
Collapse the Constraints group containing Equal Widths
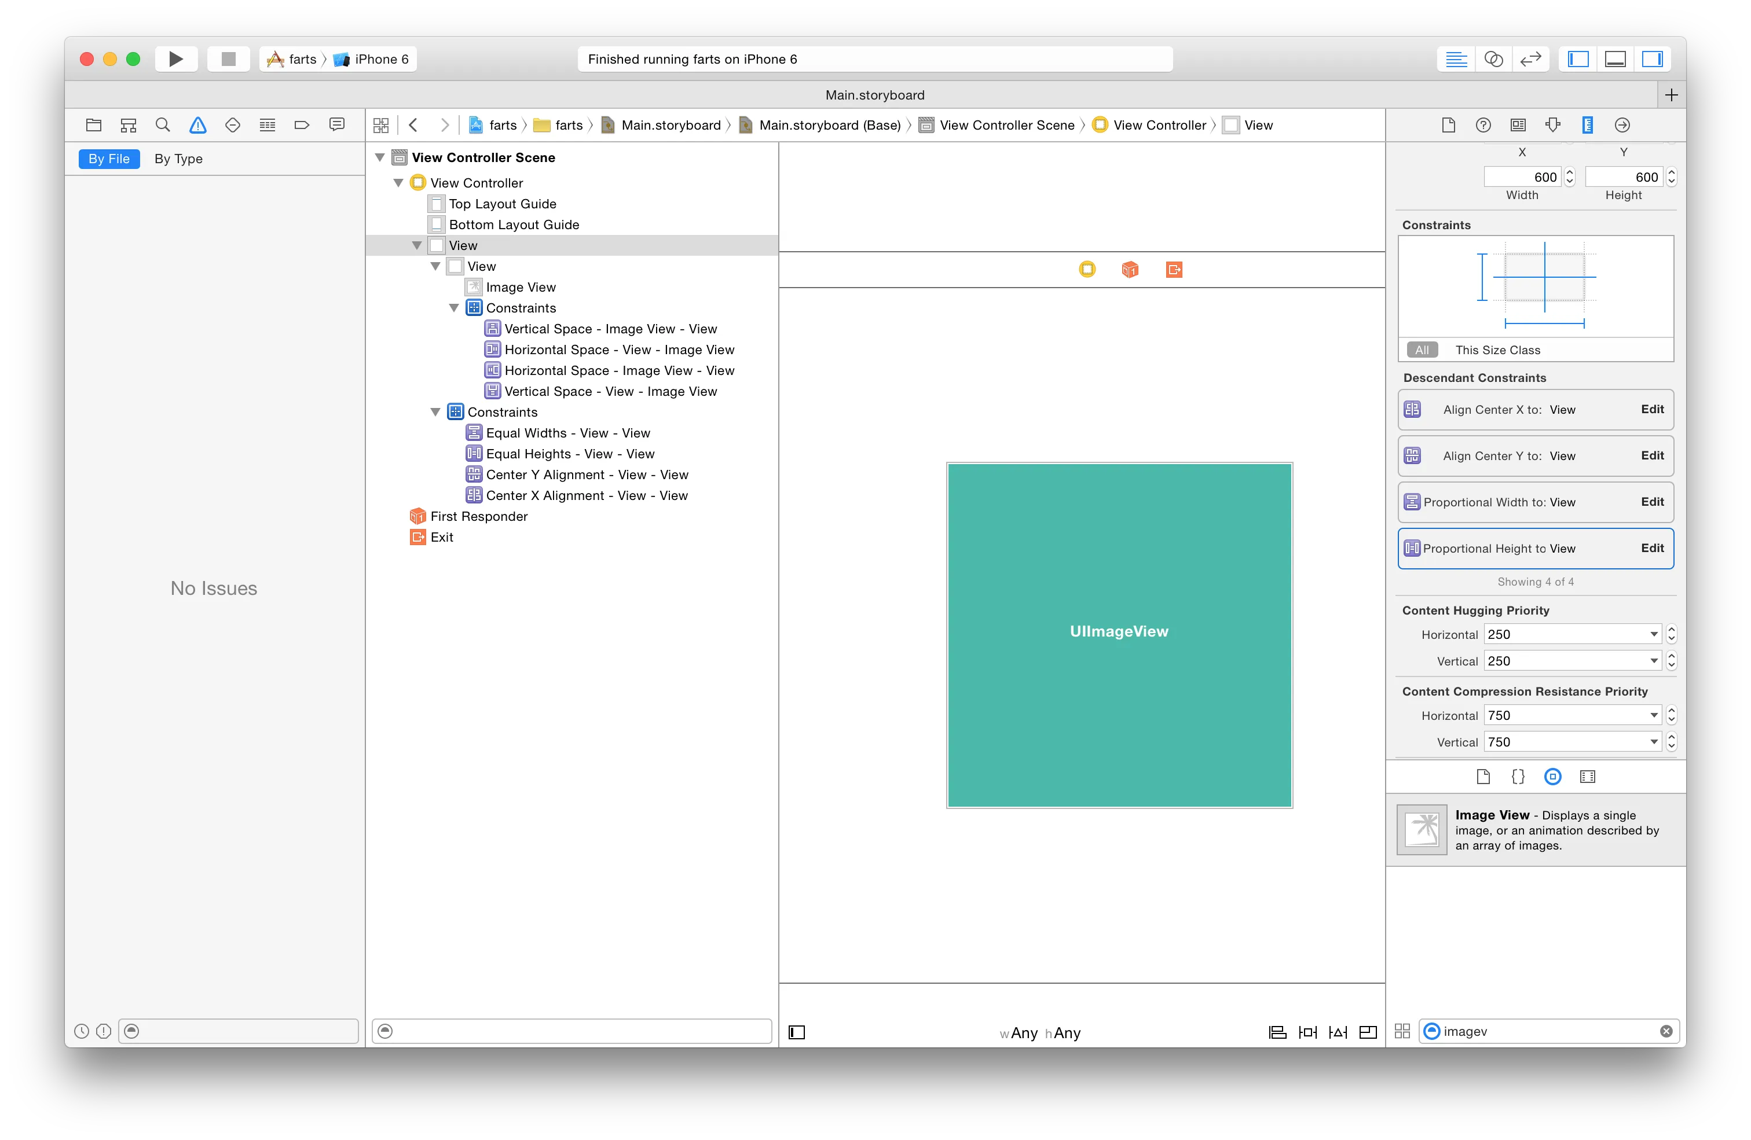435,413
